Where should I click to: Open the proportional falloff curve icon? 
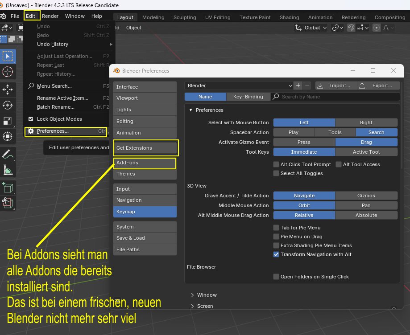(x=388, y=28)
